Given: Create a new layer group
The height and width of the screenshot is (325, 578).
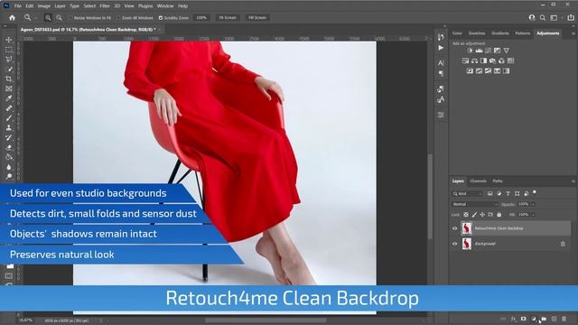Looking at the screenshot, I should [544, 319].
